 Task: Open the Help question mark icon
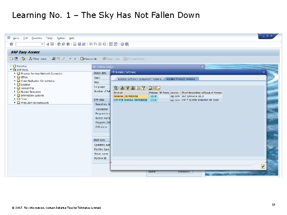coord(122,44)
